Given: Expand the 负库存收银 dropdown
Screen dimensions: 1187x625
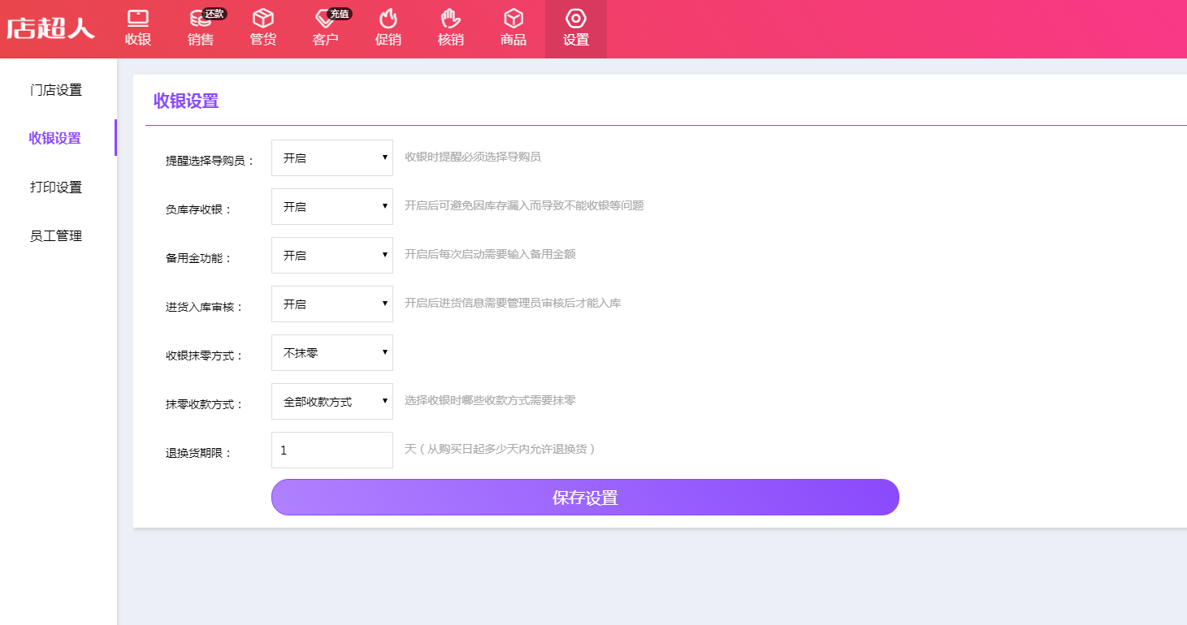Looking at the screenshot, I should (x=332, y=206).
